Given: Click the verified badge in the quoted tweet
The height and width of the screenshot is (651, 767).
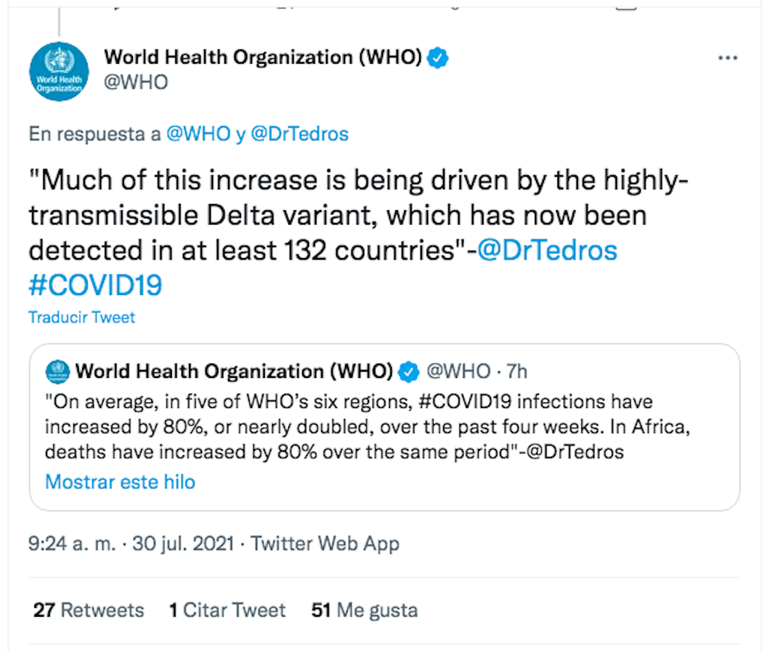Looking at the screenshot, I should pyautogui.click(x=409, y=372).
